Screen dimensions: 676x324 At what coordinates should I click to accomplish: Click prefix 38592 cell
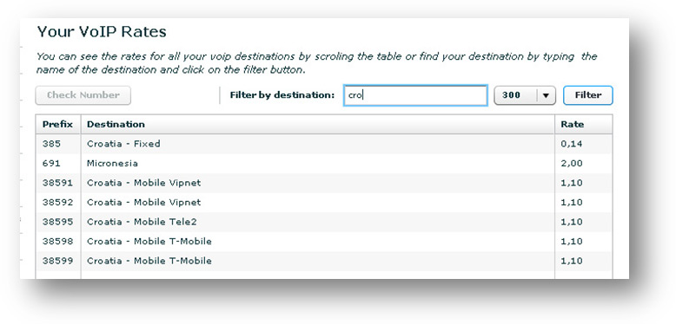[x=57, y=203]
